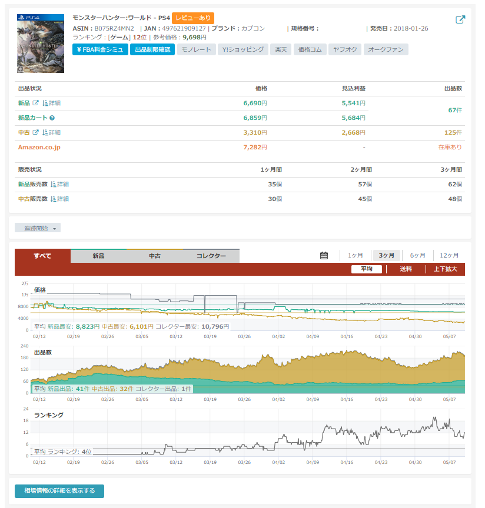Click Amazon price 7,282円
The width and height of the screenshot is (485, 508).
255,147
